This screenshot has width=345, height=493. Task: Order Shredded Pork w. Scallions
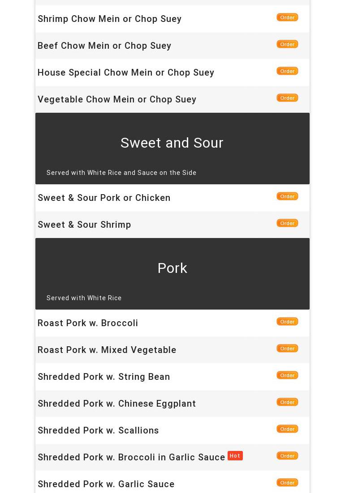(x=287, y=429)
